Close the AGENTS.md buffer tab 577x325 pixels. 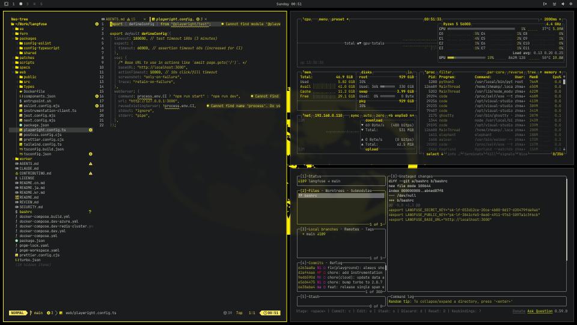[x=145, y=19]
